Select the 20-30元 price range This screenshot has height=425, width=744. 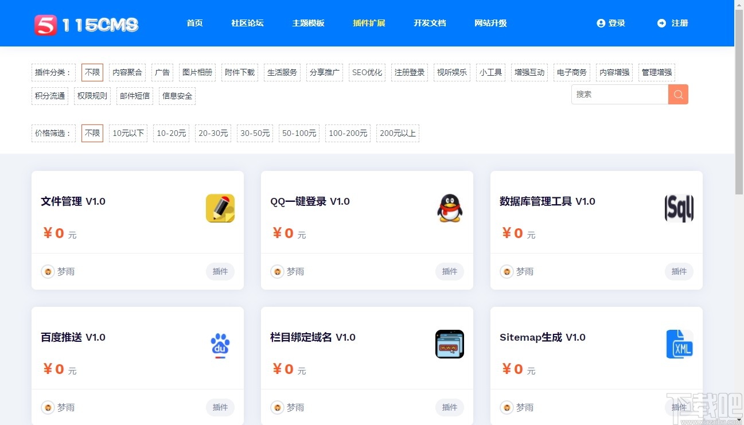[213, 133]
